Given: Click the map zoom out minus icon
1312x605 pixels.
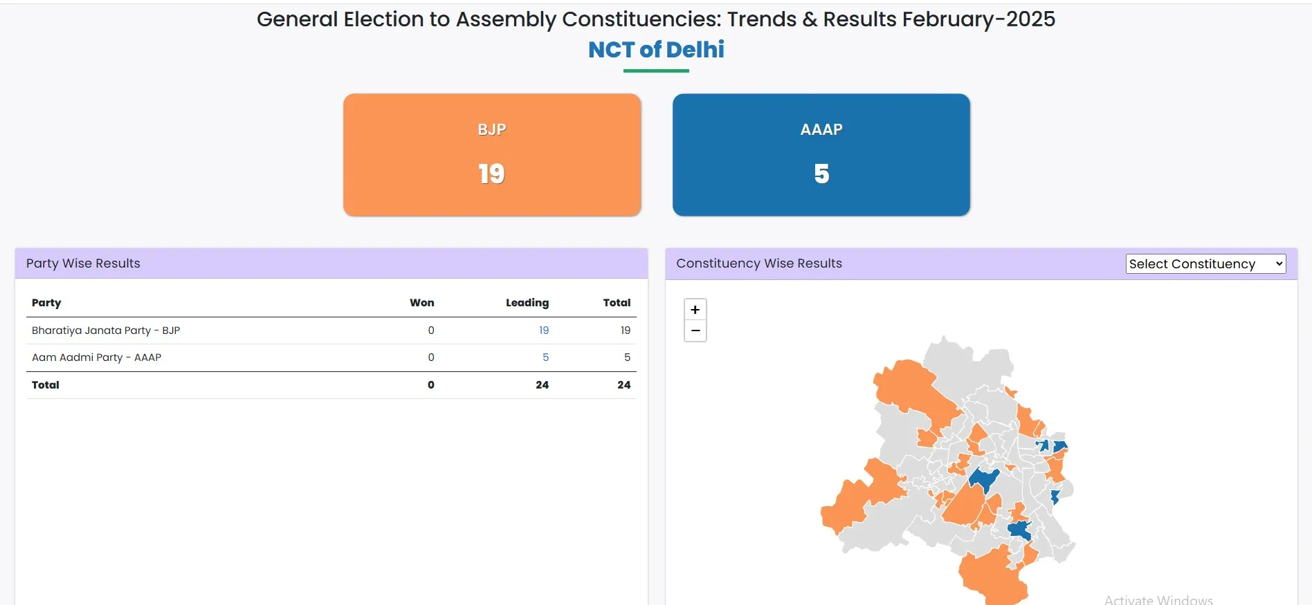Looking at the screenshot, I should coord(695,331).
